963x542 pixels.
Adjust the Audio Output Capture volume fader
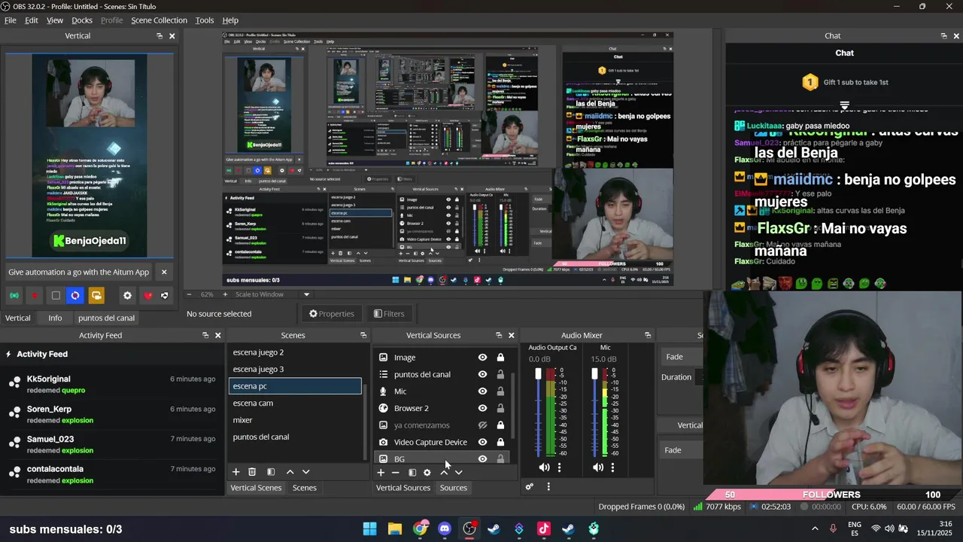click(538, 374)
